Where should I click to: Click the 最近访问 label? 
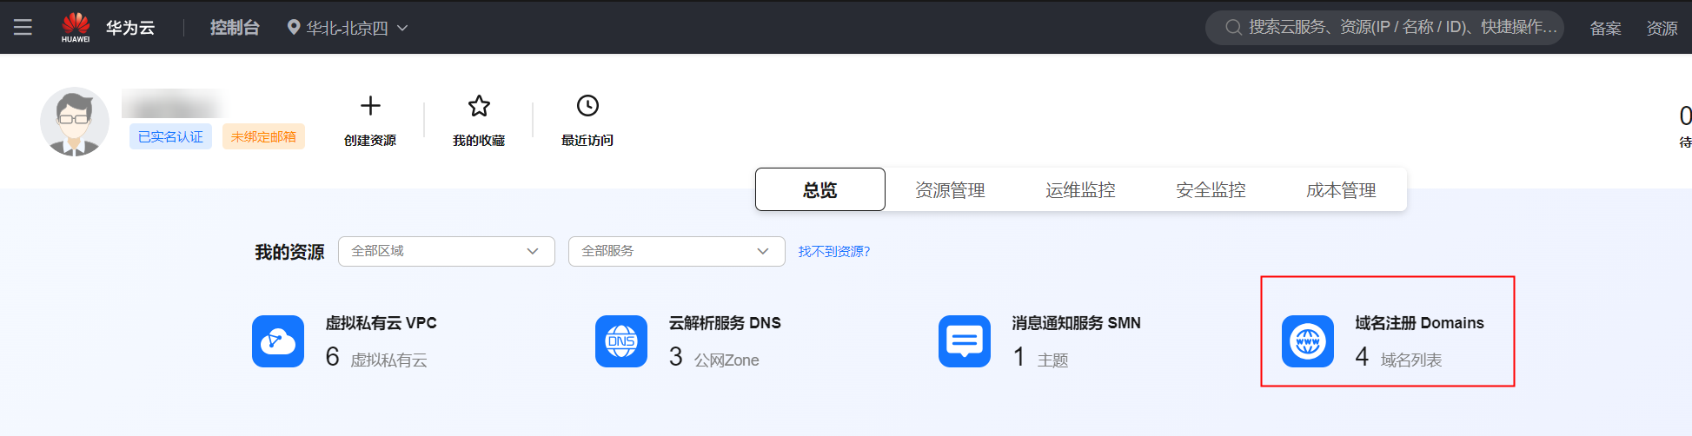click(x=587, y=140)
